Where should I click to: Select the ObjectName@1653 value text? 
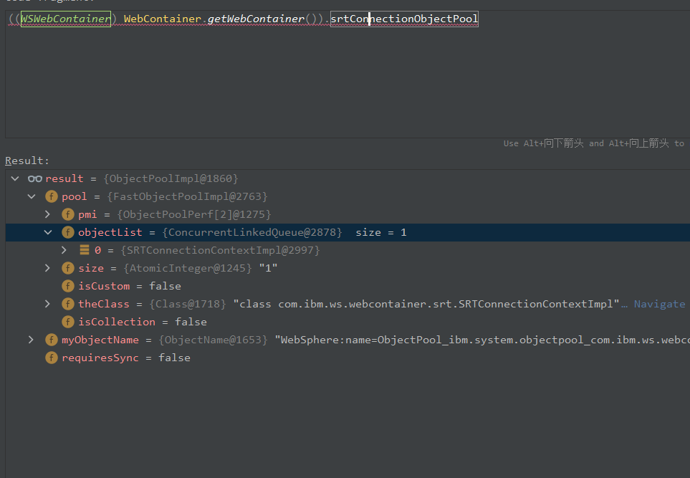(x=213, y=340)
